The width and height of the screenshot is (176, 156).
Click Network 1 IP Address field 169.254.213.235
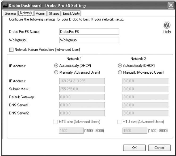click(x=82, y=81)
